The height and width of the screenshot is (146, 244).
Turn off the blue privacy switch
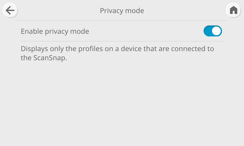(x=213, y=31)
